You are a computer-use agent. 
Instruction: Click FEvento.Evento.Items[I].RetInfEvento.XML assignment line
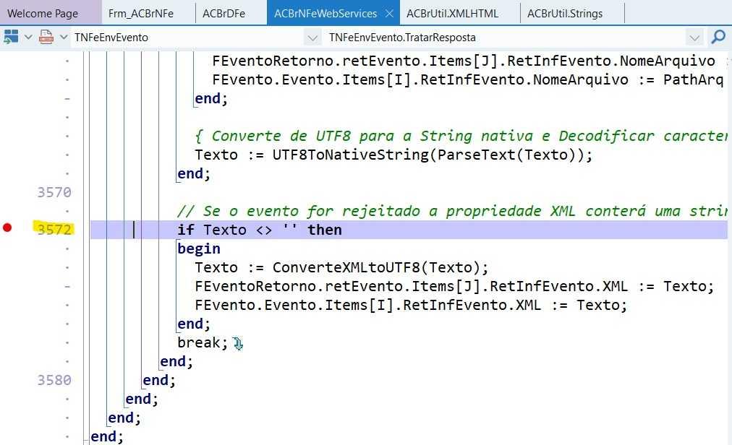click(x=410, y=305)
